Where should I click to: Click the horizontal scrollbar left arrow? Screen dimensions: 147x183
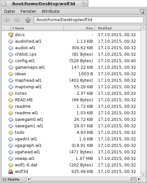point(29,179)
